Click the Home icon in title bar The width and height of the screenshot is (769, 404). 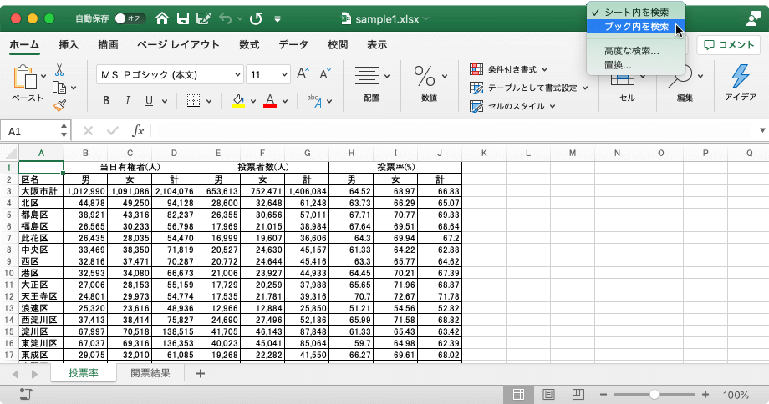point(162,18)
